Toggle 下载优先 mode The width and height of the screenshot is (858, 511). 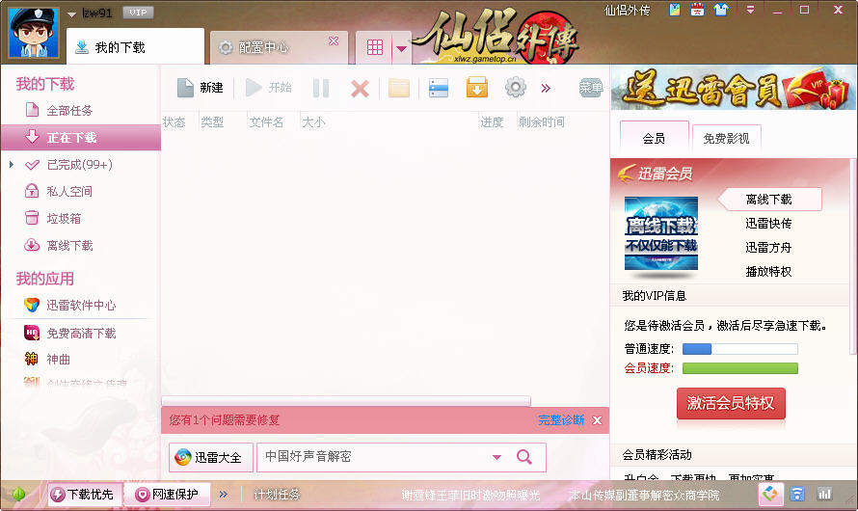click(84, 495)
